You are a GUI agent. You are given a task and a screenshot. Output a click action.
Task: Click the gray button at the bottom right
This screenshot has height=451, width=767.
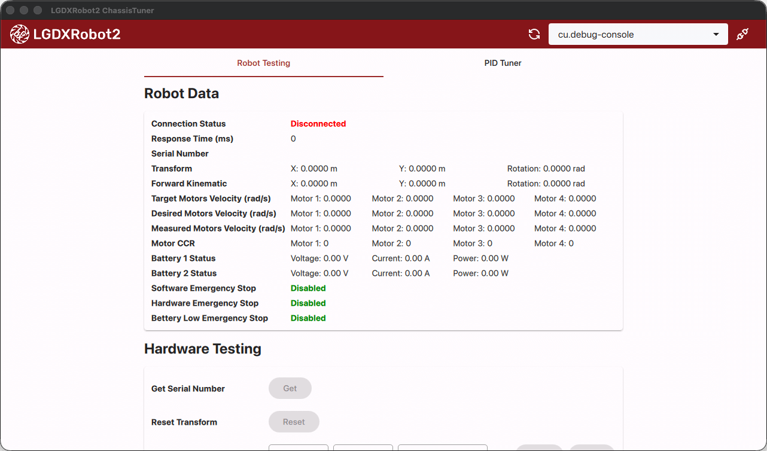coord(592,449)
